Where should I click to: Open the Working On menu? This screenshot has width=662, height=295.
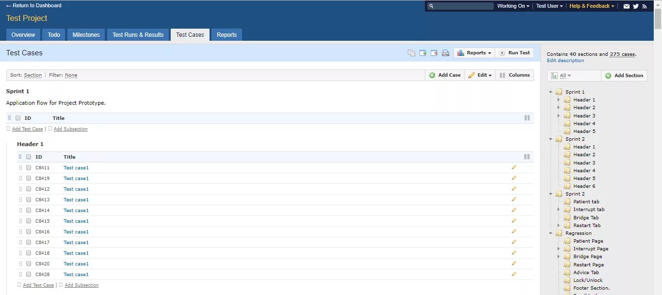[x=513, y=6]
